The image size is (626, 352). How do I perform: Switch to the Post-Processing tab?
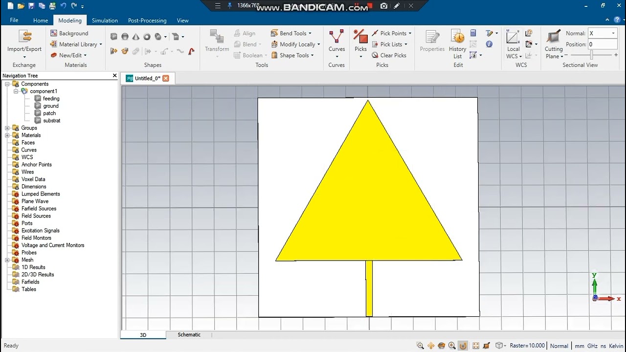(x=147, y=21)
